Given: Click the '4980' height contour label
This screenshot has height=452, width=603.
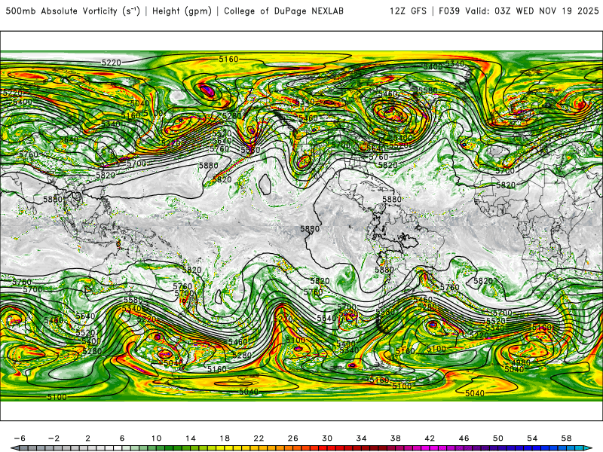Looking at the screenshot, I should [x=521, y=363].
